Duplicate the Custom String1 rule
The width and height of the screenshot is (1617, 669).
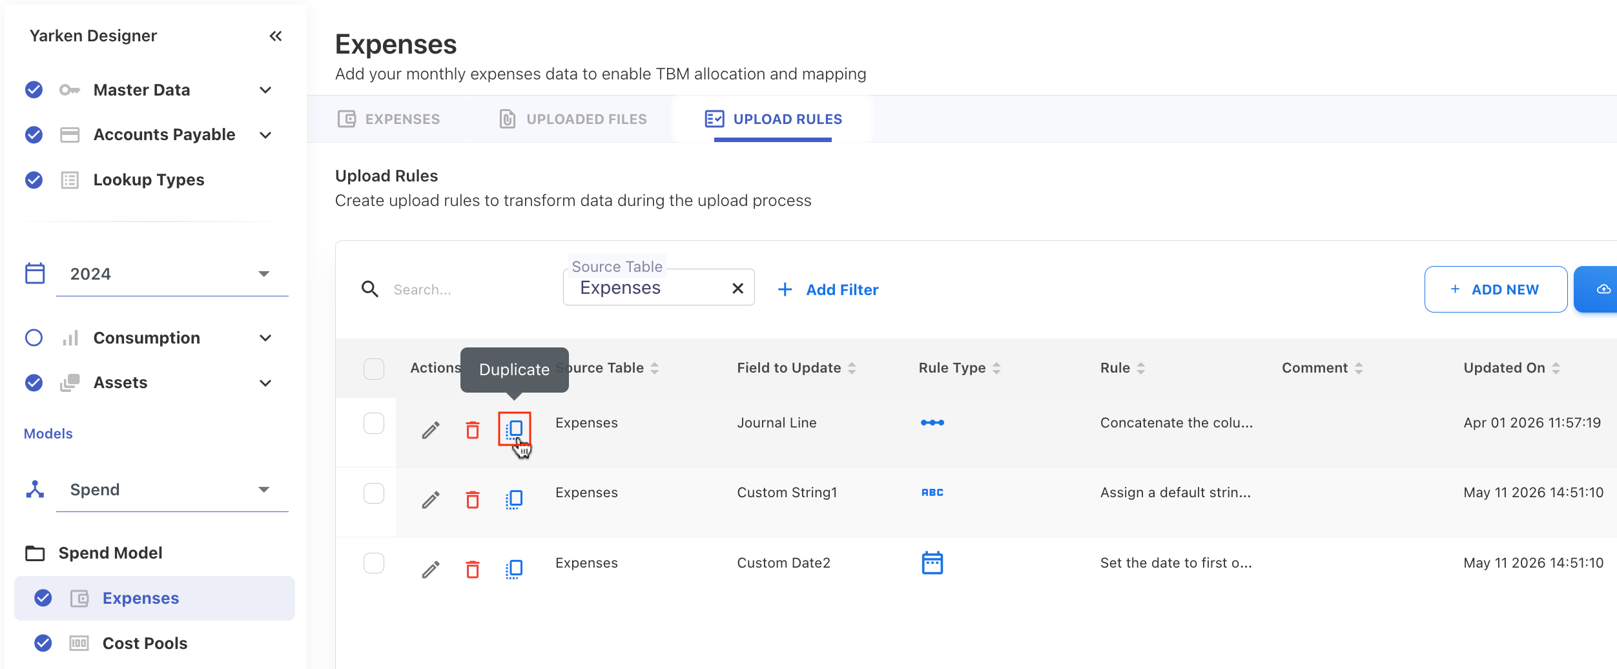pyautogui.click(x=514, y=499)
